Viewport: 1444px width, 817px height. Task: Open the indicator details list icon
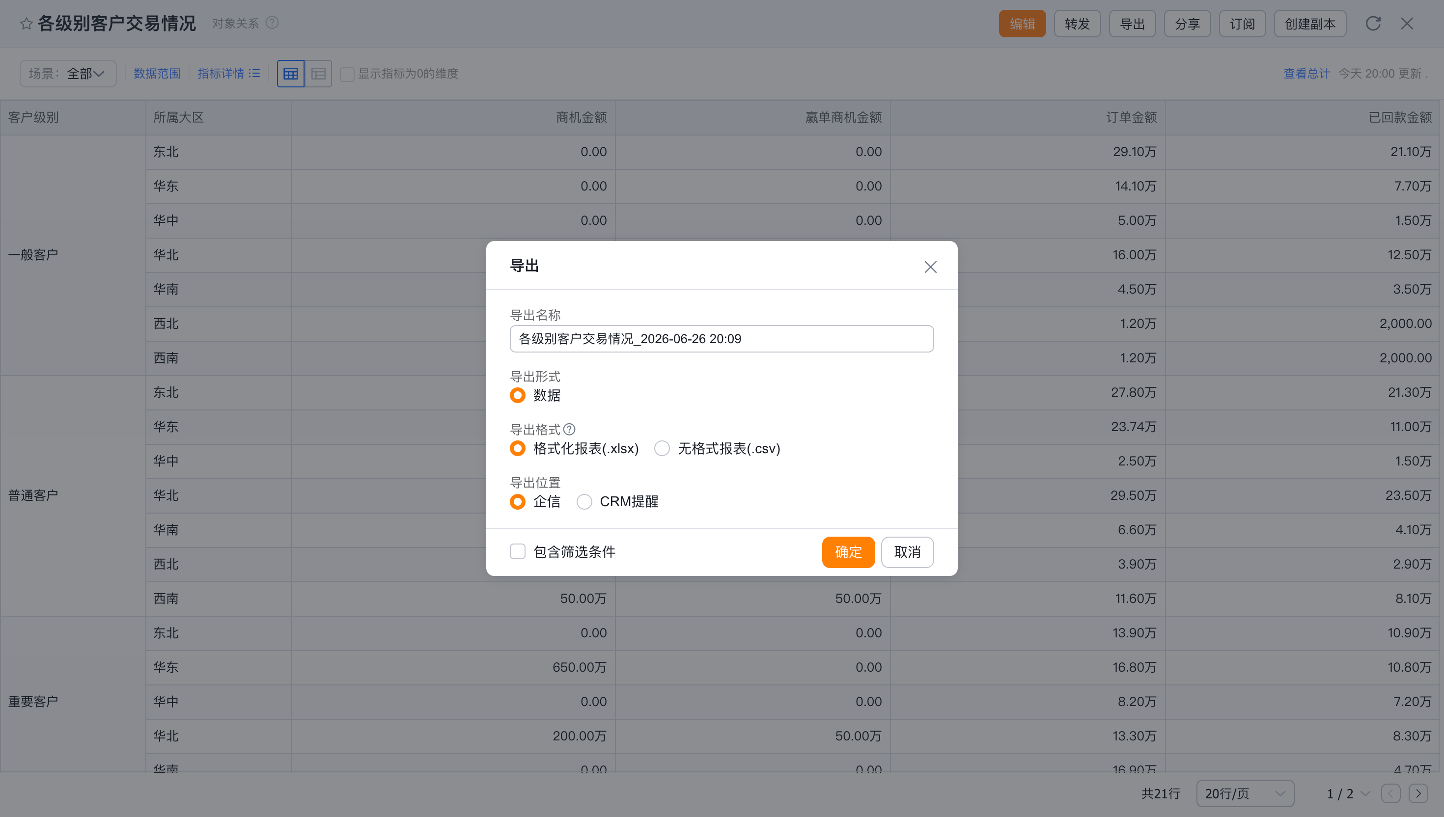click(254, 74)
